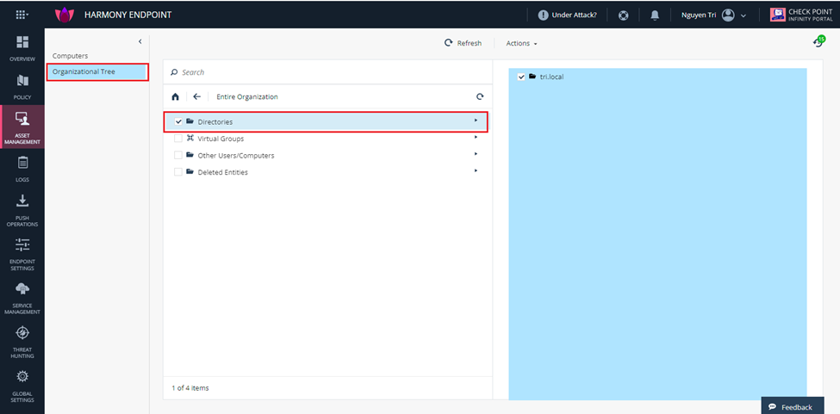Navigate back with the arrow icon

196,96
